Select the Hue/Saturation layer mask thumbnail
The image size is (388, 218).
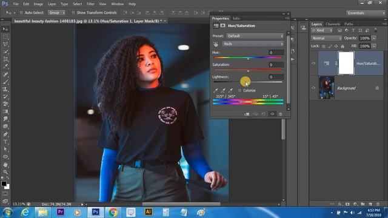(346, 63)
